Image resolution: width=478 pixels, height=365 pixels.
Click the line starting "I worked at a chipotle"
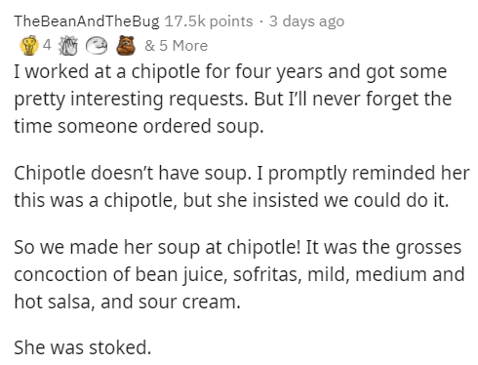(x=230, y=72)
